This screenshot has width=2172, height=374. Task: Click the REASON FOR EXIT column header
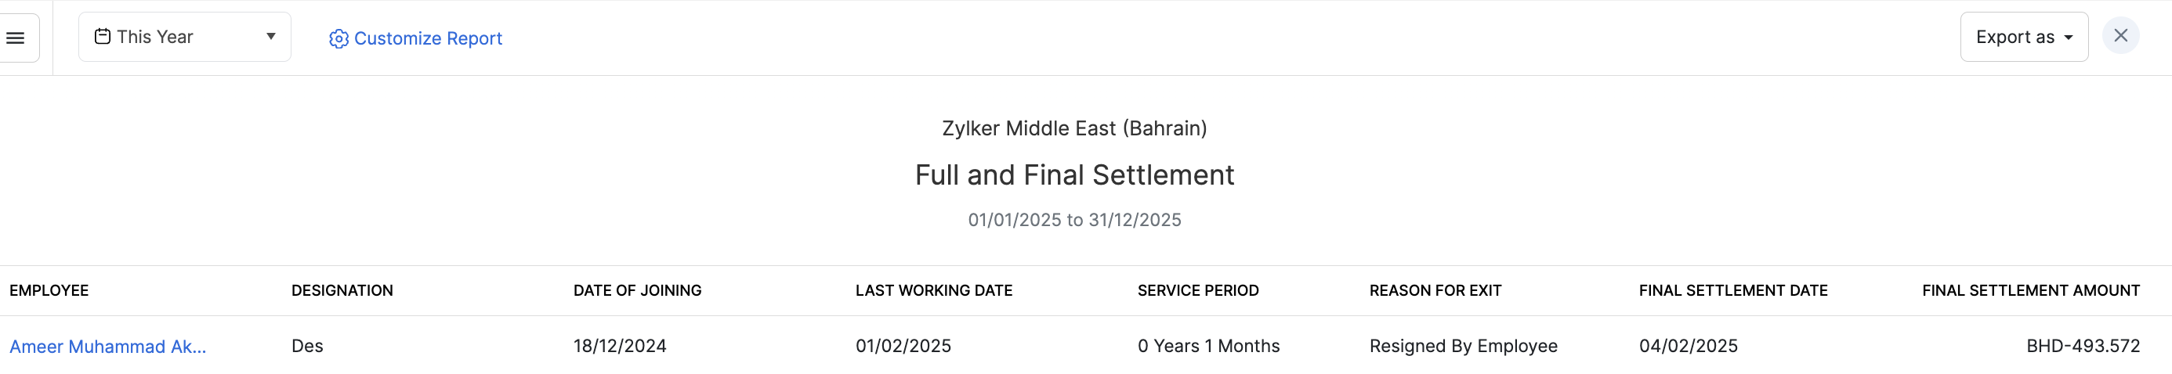tap(1435, 290)
